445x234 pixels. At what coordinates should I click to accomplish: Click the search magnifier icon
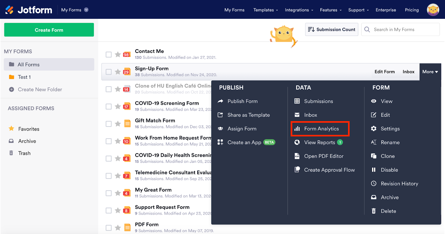point(367,29)
